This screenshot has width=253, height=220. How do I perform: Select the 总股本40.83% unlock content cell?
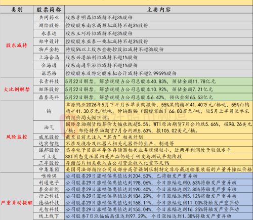pos(159,81)
